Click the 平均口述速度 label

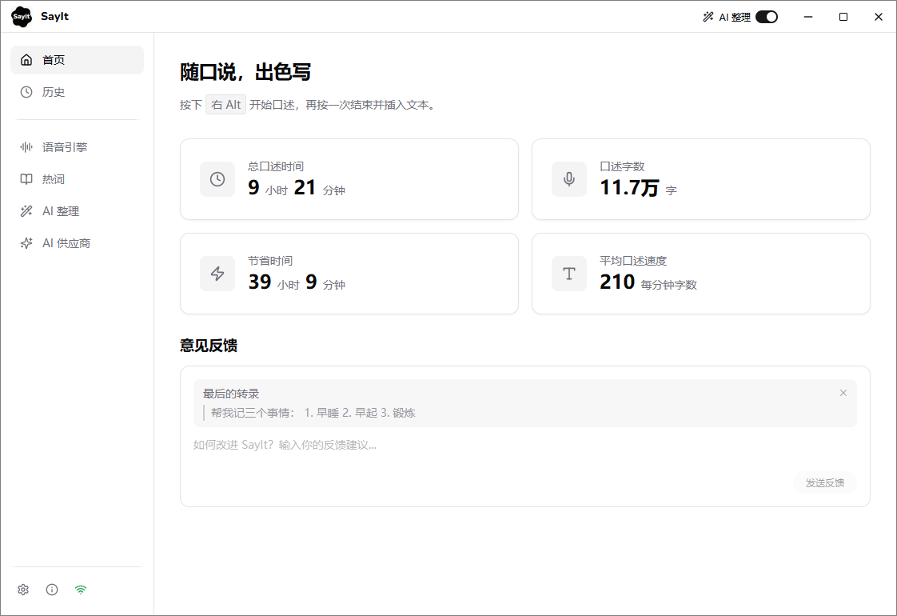click(x=633, y=261)
